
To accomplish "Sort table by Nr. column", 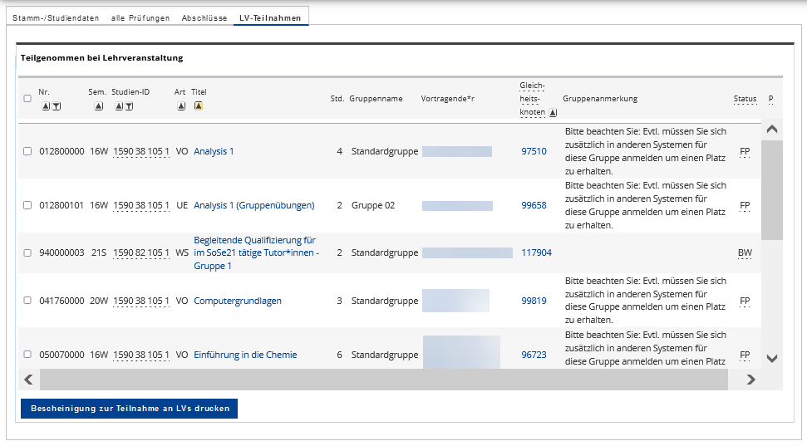I will (46, 106).
